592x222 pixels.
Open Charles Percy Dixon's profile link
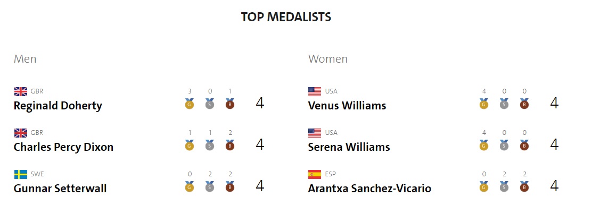click(63, 147)
